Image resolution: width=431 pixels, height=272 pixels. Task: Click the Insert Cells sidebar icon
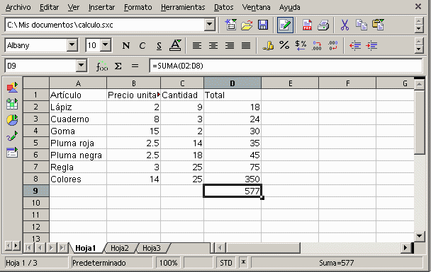point(12,104)
